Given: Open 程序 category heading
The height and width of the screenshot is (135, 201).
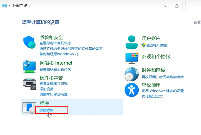Looking at the screenshot, I should pyautogui.click(x=44, y=103).
